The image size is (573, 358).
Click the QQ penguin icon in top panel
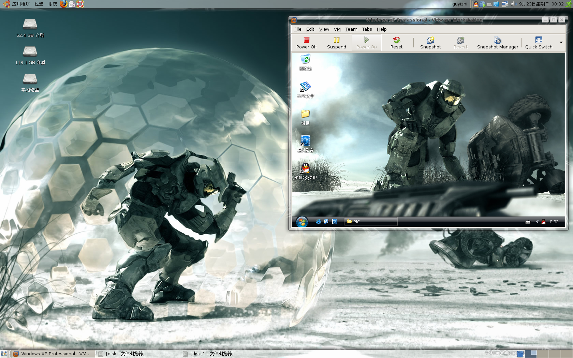pos(476,4)
